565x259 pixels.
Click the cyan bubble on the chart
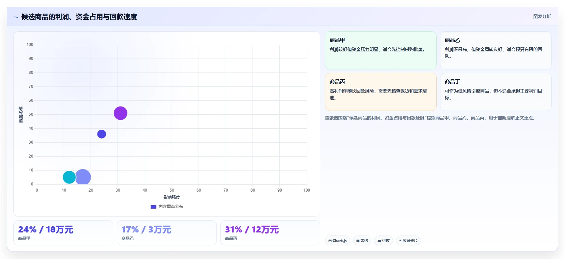(x=69, y=177)
